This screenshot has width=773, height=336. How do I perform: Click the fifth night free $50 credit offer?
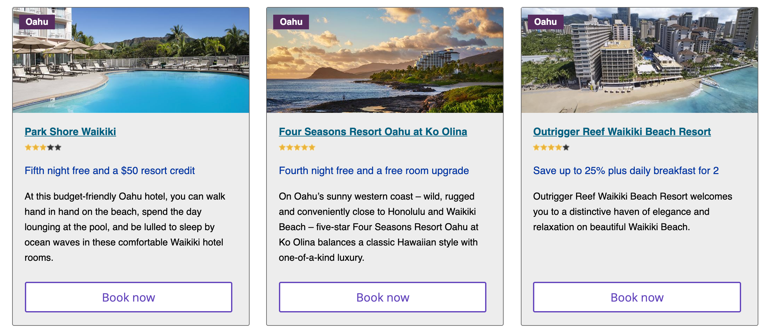point(109,171)
